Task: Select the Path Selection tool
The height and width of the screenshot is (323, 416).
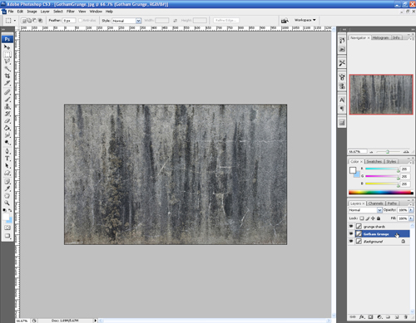Action: click(7, 166)
